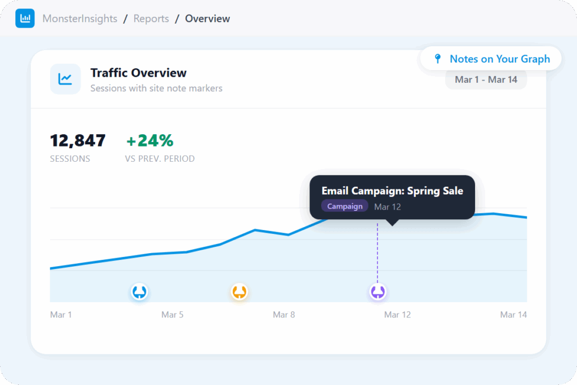Screen dimensions: 577x385
Task: Open Reports from the breadcrumb
Action: click(x=151, y=19)
